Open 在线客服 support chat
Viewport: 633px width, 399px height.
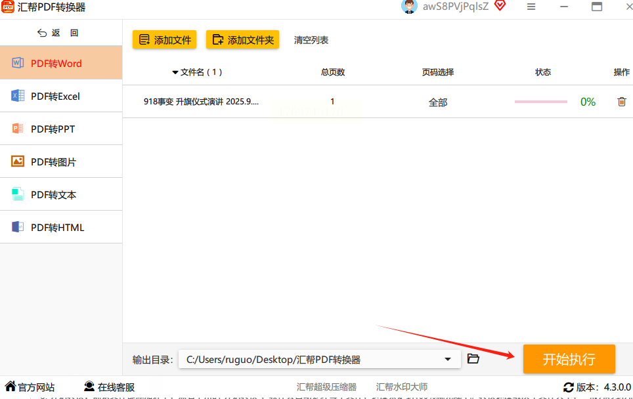(x=109, y=387)
